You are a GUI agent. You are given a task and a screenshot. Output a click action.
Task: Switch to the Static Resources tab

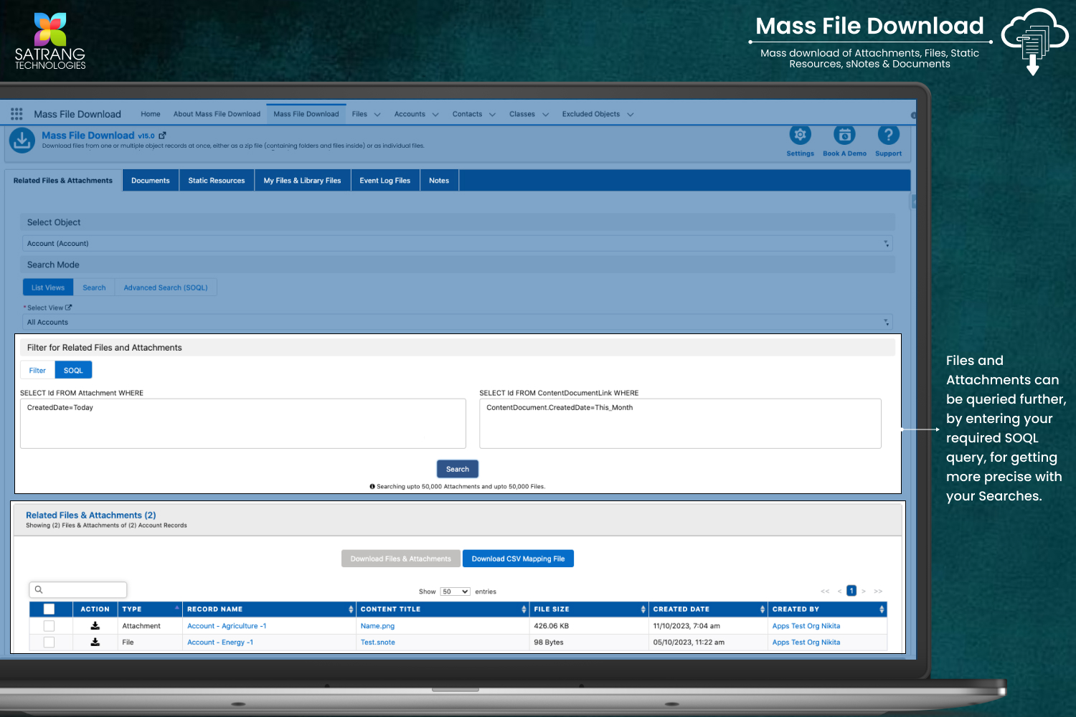click(217, 181)
